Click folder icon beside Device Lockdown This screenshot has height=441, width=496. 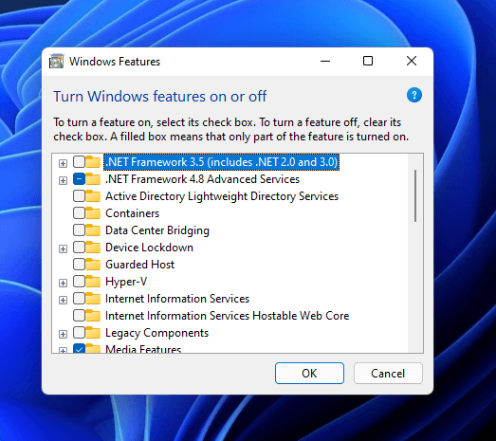pos(93,248)
